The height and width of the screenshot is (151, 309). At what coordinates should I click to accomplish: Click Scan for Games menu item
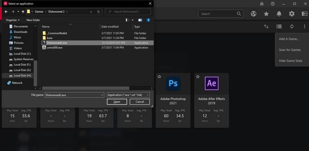[290, 50]
